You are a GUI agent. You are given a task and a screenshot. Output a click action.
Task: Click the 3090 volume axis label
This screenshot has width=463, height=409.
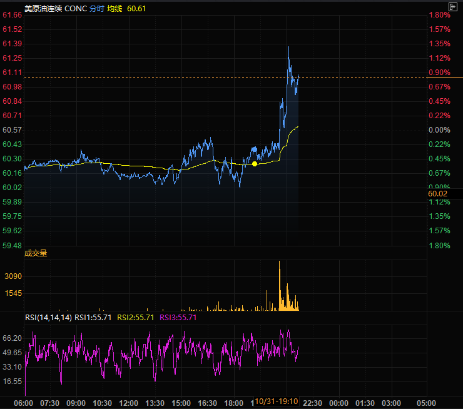click(13, 276)
